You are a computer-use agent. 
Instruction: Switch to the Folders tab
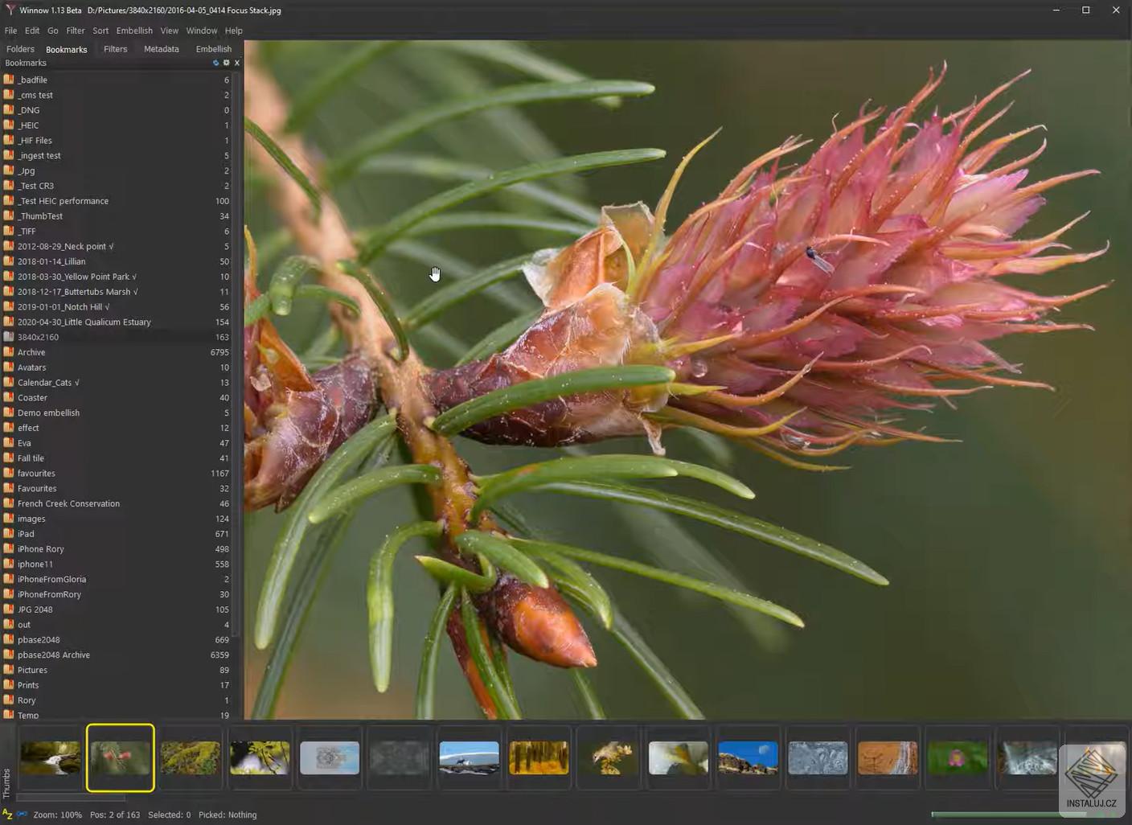pos(20,49)
